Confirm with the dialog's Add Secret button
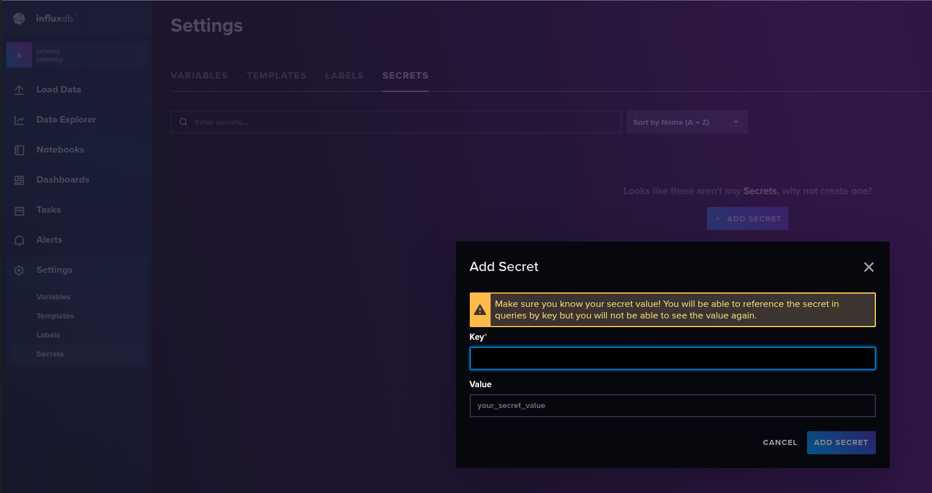Viewport: 932px width, 493px height. (841, 443)
